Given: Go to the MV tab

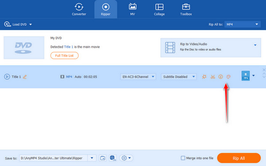Looking at the screenshot, I should (133, 9).
